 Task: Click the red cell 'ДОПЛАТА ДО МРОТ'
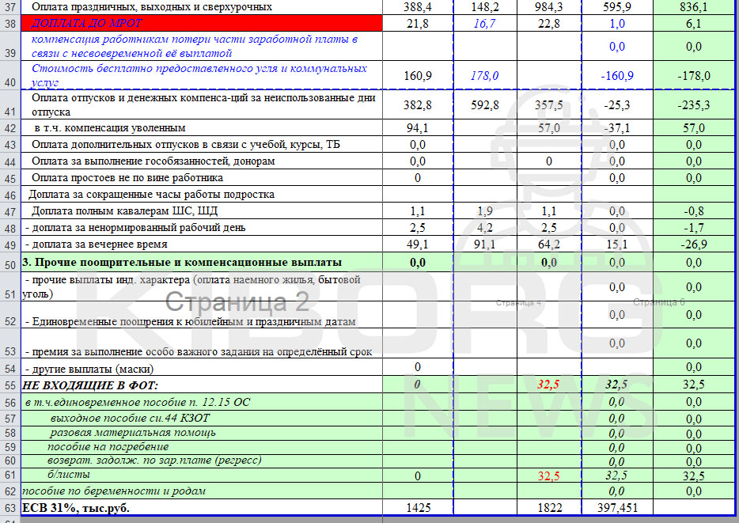201,23
